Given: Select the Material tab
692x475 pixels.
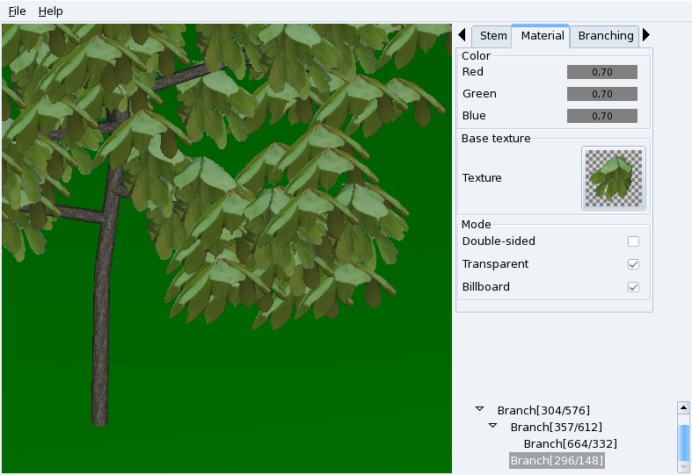Looking at the screenshot, I should (542, 36).
